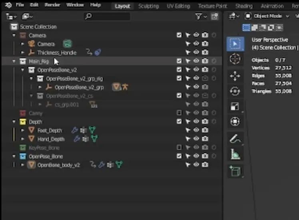Viewport: 299px width, 220px height.
Task: Select the Rotate tool
Action: (x=235, y=91)
